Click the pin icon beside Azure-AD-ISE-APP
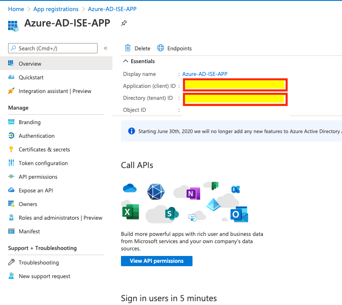342x305 pixels. coord(124,23)
